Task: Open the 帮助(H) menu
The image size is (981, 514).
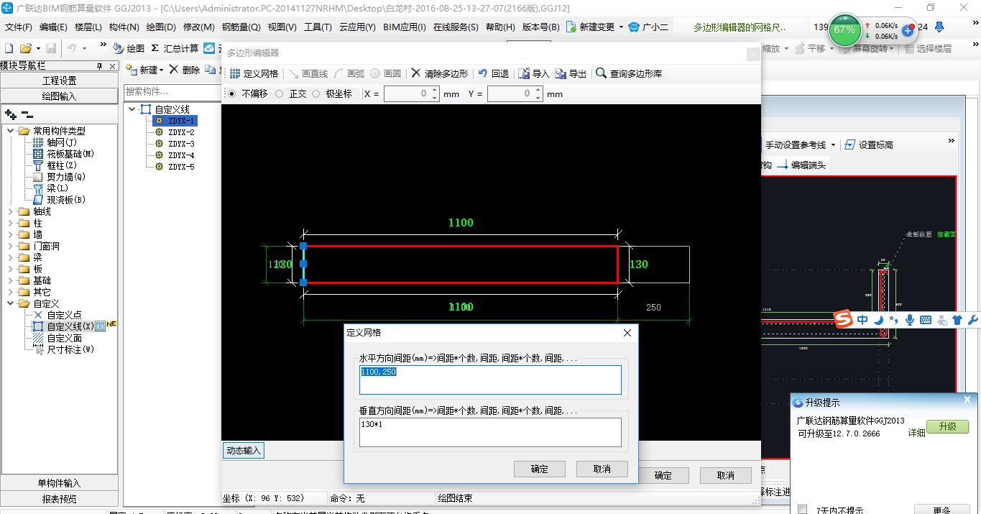Action: [x=500, y=27]
